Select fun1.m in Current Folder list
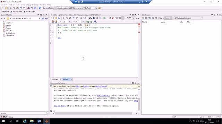Image resolution: width=222 pixels, height=124 pixels. coord(9,31)
